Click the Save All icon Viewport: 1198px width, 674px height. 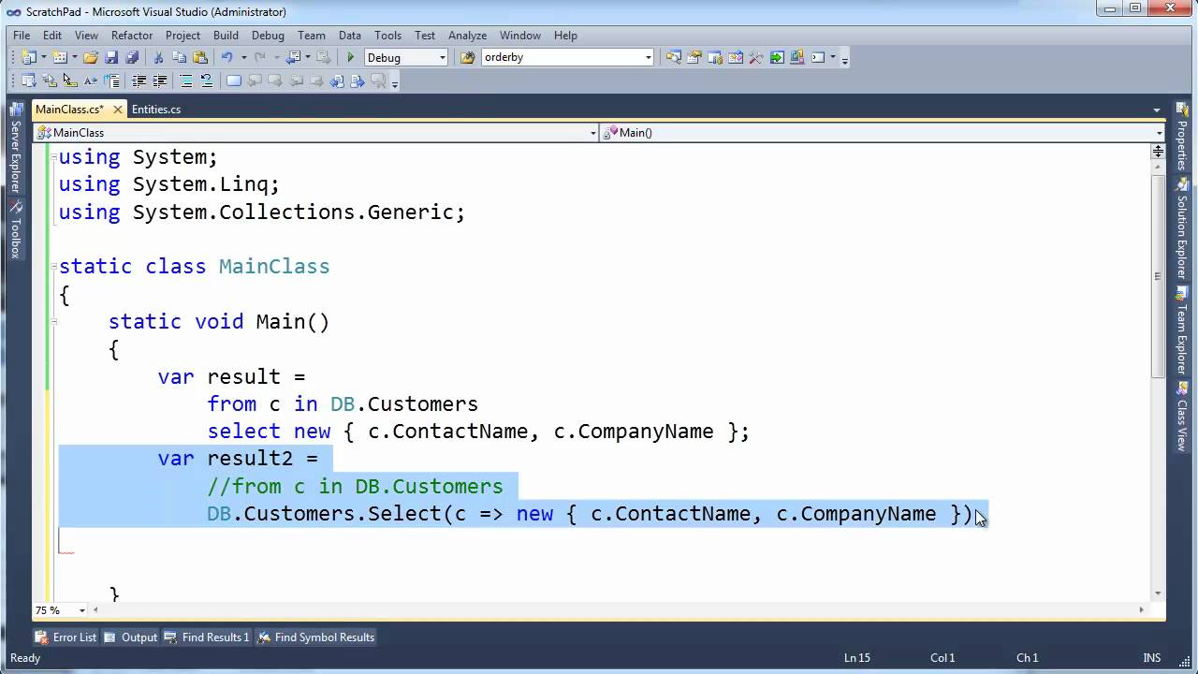132,57
